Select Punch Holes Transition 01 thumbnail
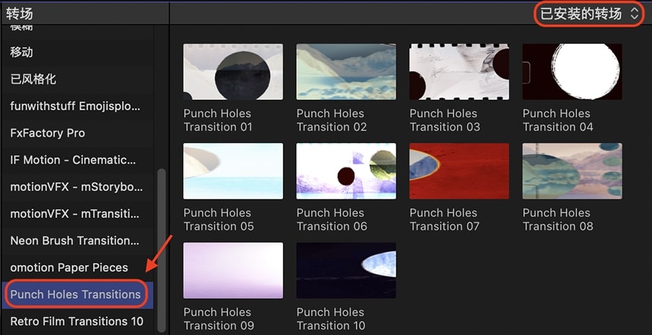Screen dimensions: 652x335 (233, 72)
